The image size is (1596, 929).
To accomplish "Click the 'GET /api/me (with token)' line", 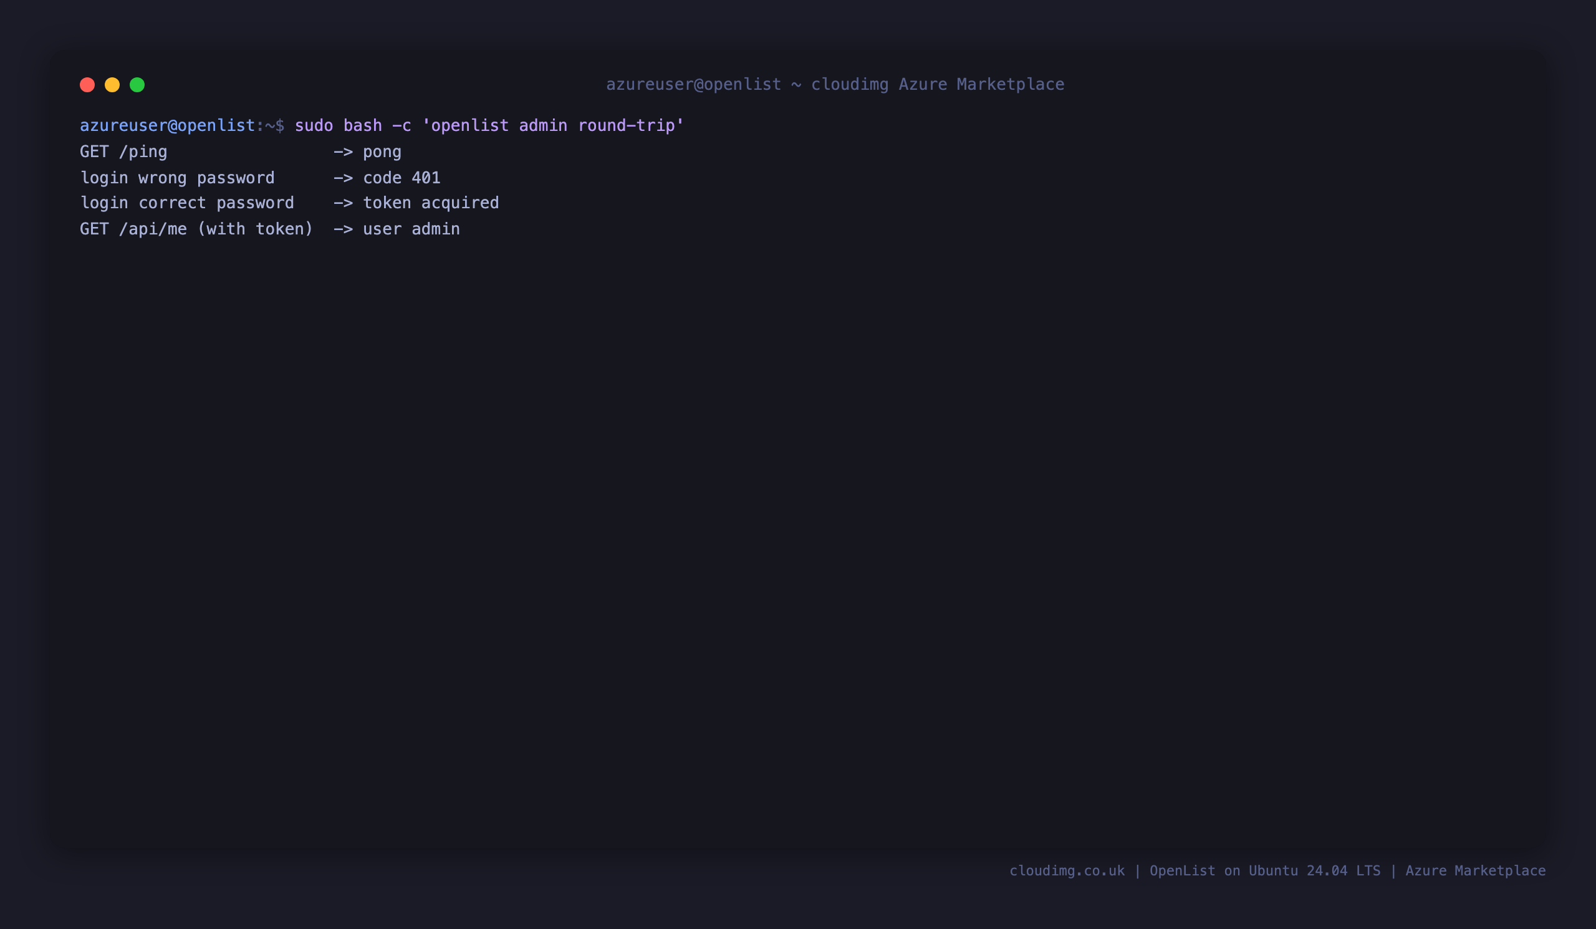I will coord(270,229).
